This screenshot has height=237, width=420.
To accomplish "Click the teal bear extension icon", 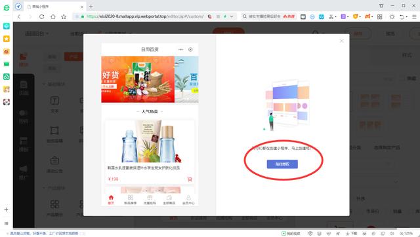I will tap(321, 17).
